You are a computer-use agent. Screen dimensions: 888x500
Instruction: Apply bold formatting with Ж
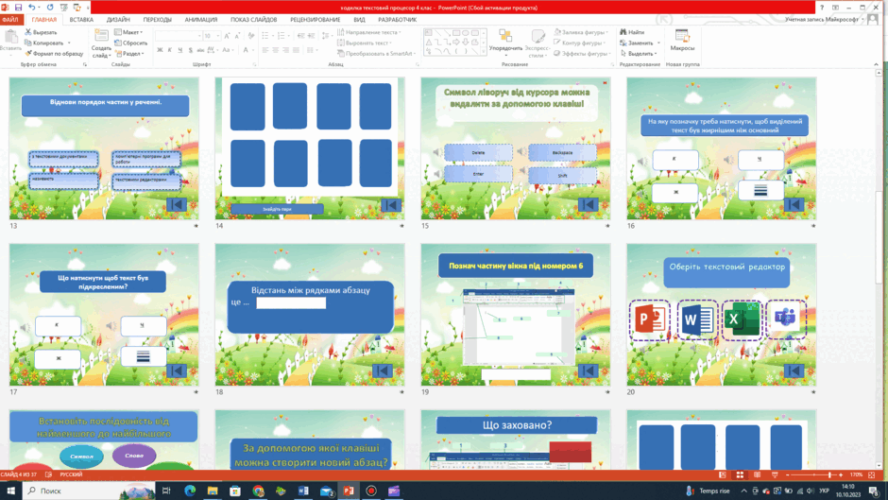coord(160,50)
